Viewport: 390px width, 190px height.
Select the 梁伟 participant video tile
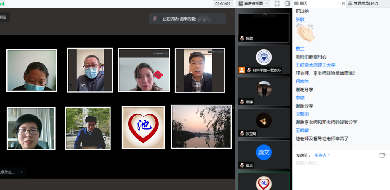[x=264, y=91]
